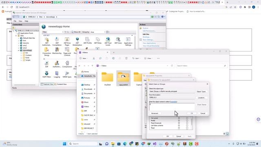The image size is (261, 147).
Task: Toggle Allow checkbox for List folder contents
Action: tap(179, 125)
